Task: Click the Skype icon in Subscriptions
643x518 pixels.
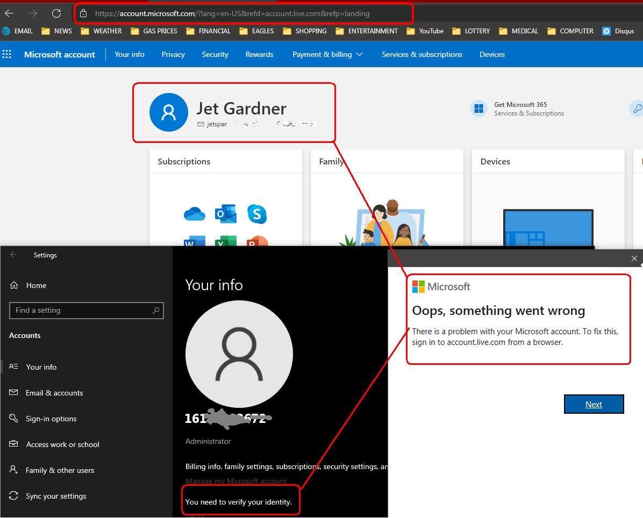Action: pyautogui.click(x=257, y=214)
